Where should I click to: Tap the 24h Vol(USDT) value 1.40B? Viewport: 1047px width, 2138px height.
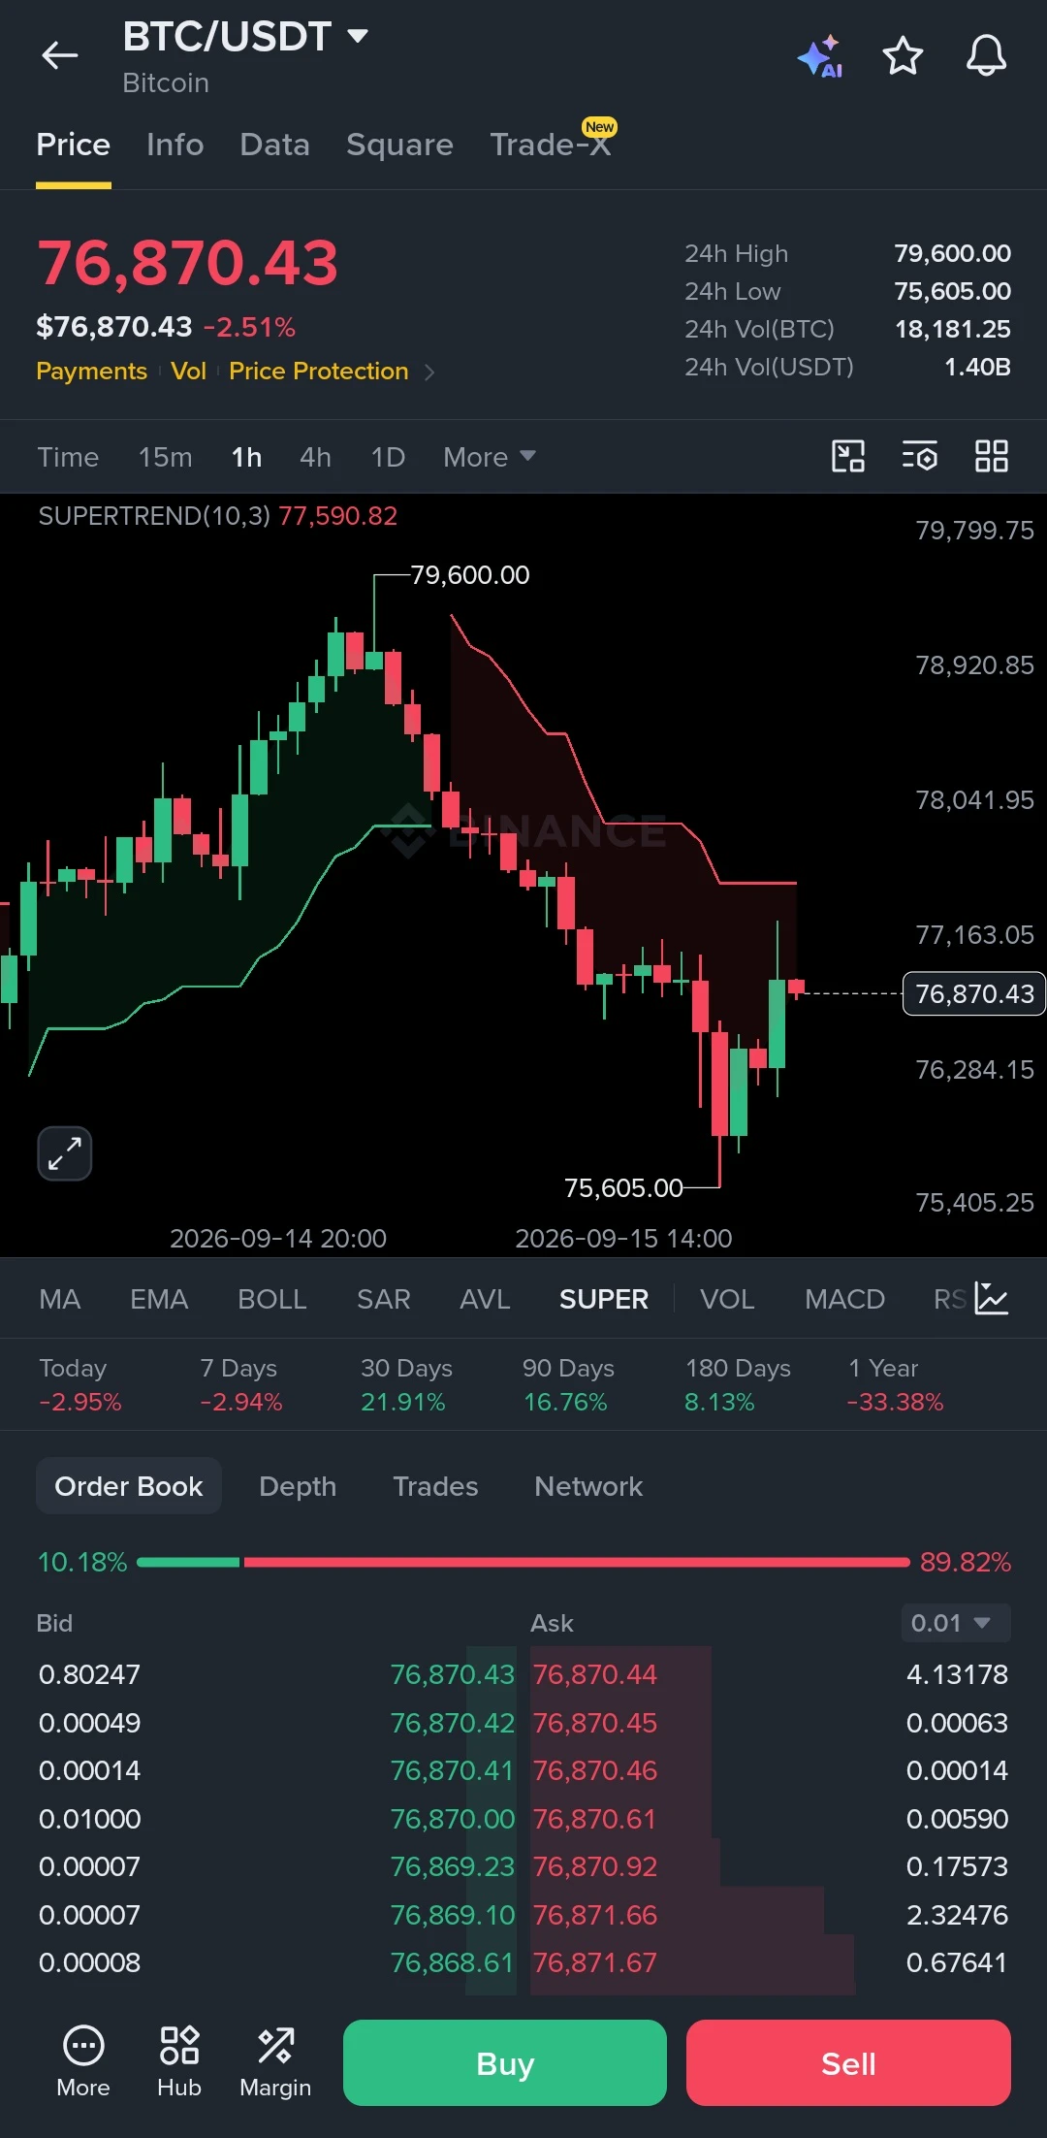[x=977, y=367]
